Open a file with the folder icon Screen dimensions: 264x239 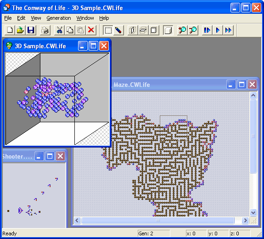click(x=20, y=30)
